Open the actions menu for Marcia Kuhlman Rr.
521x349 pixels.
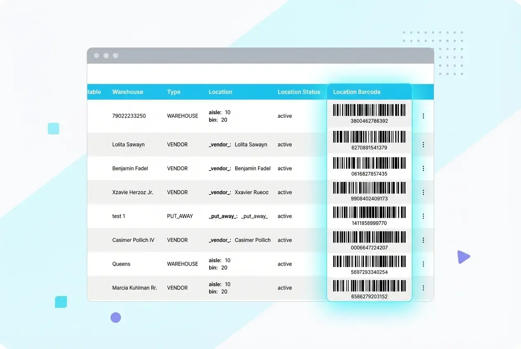[423, 288]
